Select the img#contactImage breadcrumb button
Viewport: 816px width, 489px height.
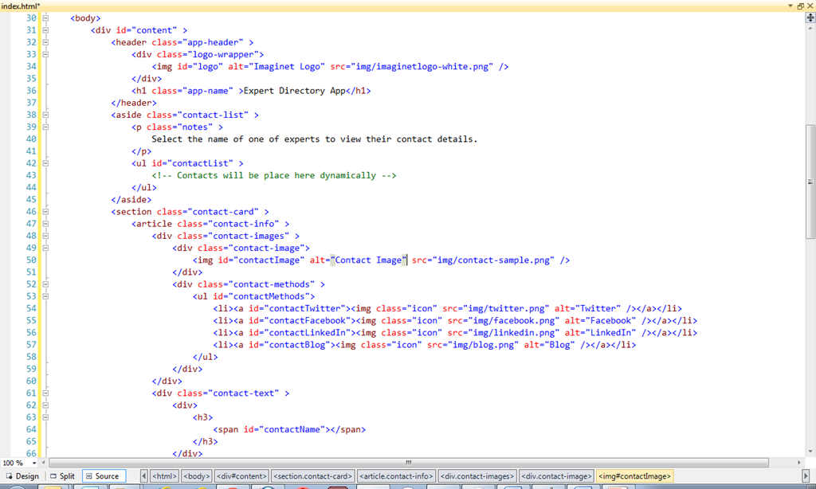point(634,475)
